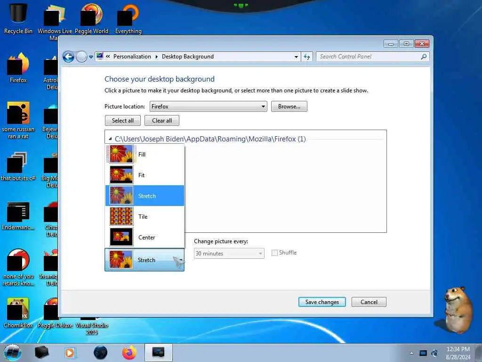Screen dimensions: 482x362
Task: Navigate to Personalization breadcrumb
Action: [x=132, y=57]
